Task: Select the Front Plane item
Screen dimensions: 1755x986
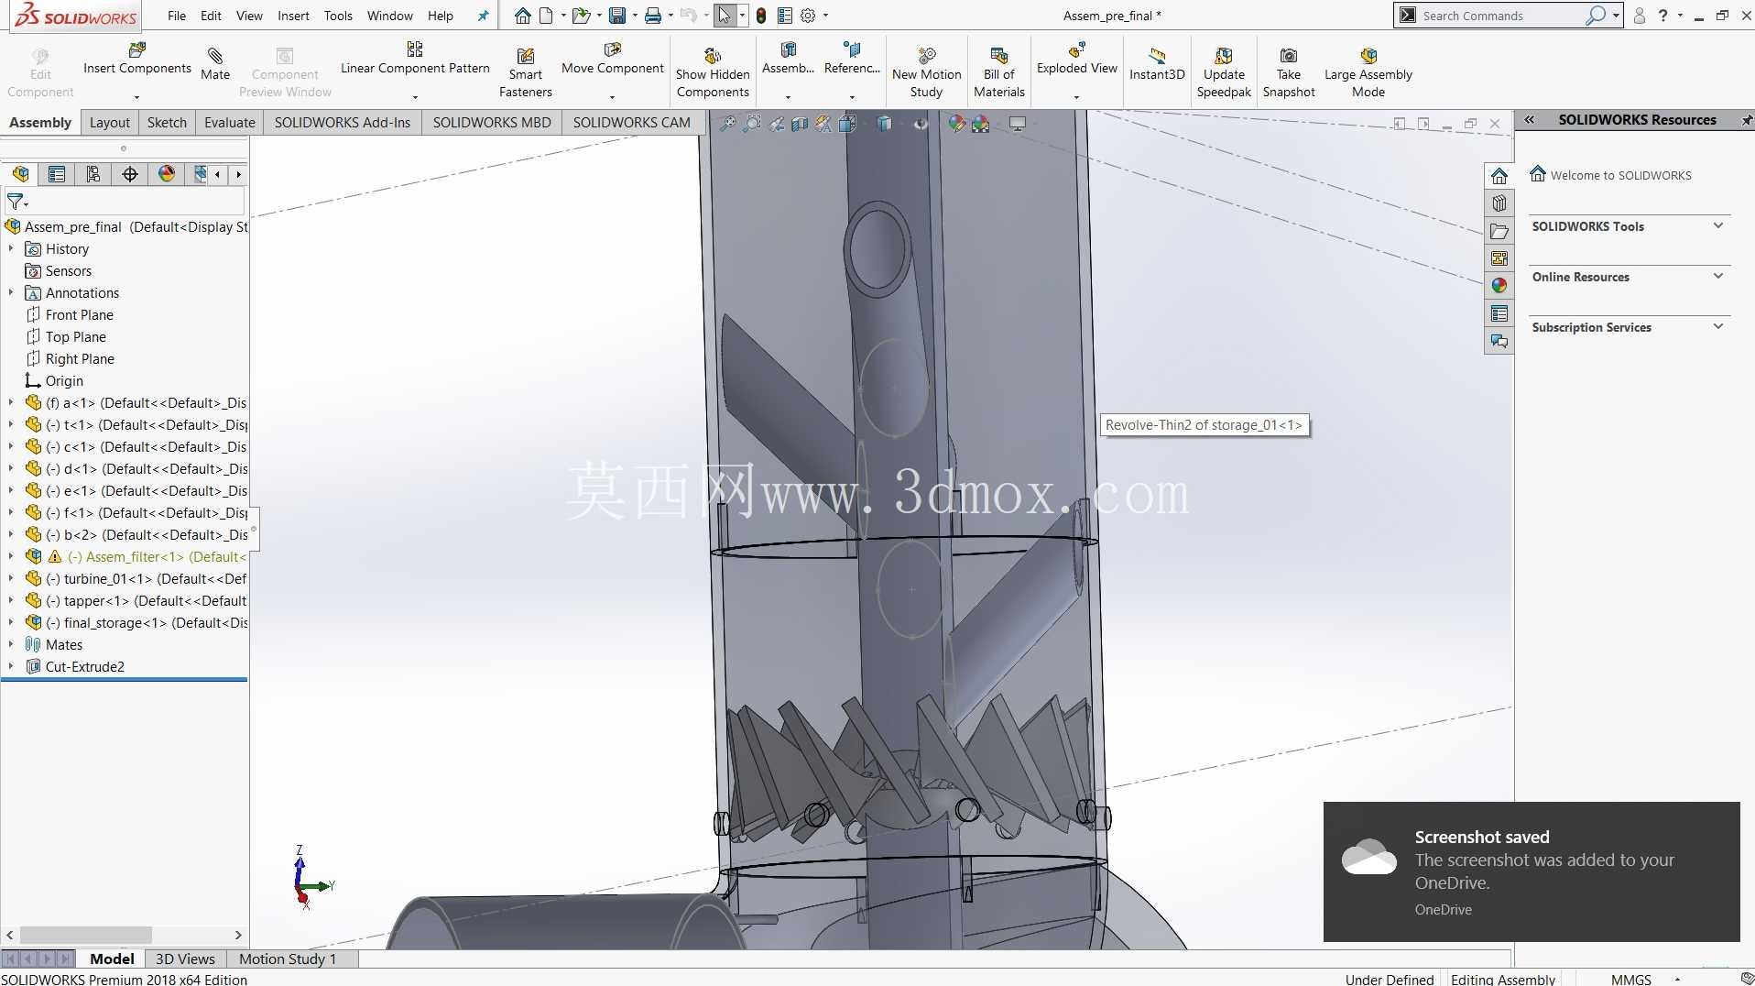Action: 79,315
